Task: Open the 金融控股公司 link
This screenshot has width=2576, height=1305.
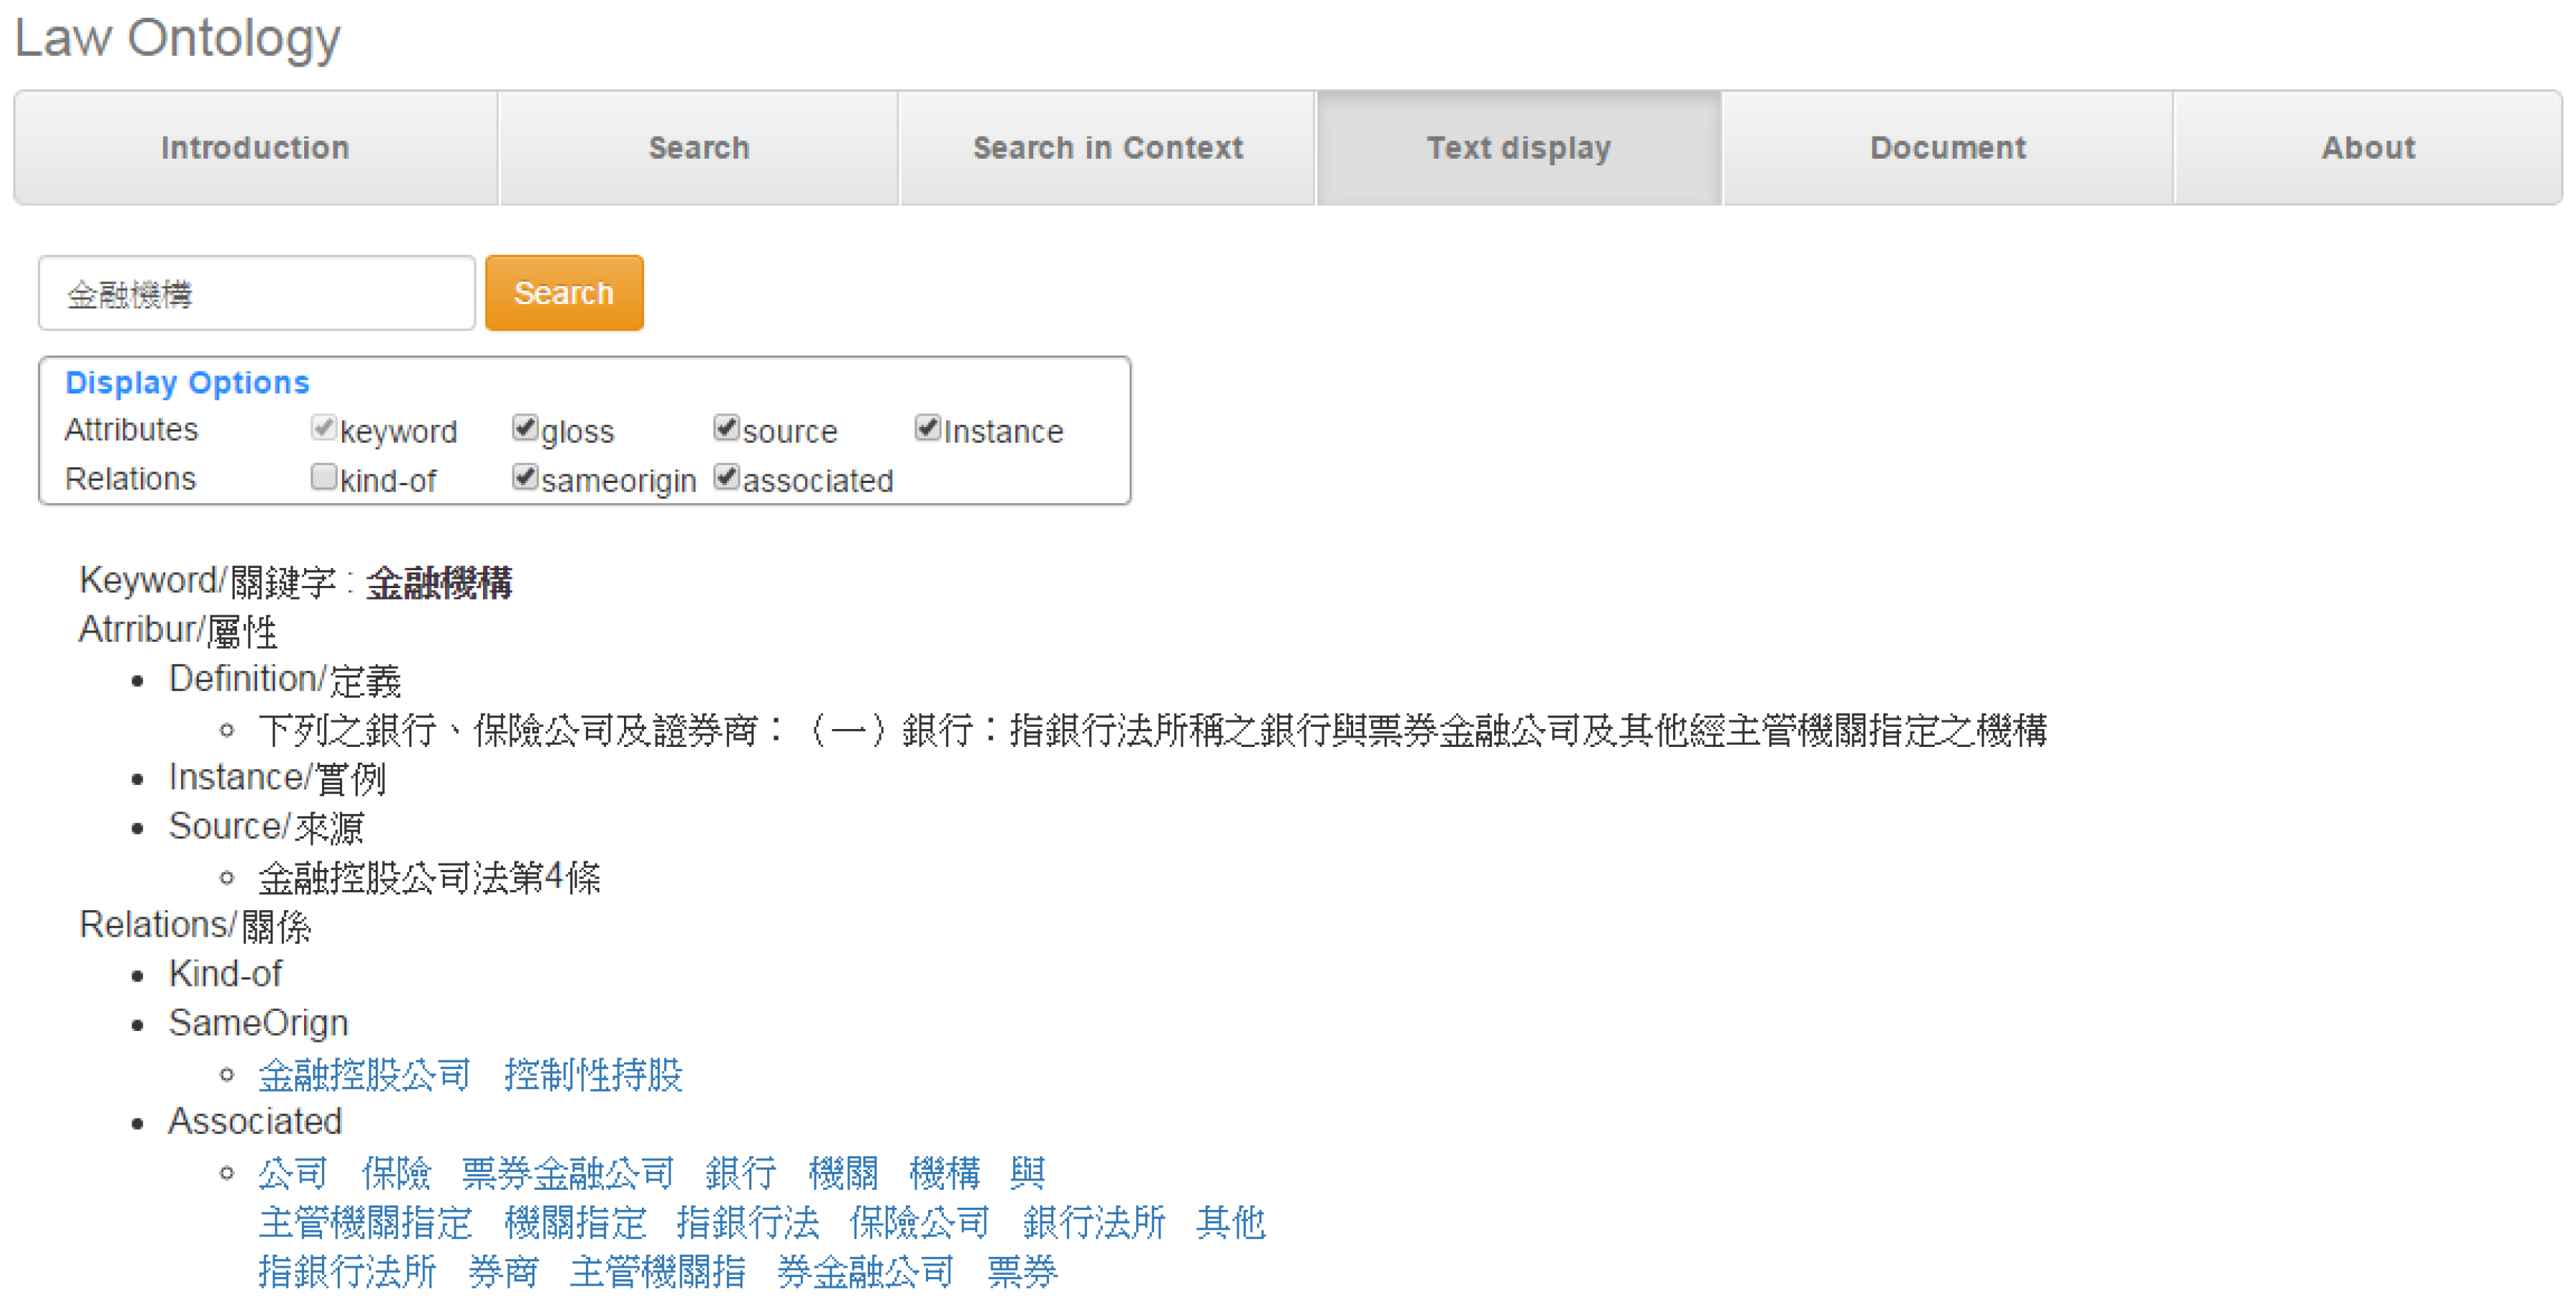Action: coord(364,1074)
